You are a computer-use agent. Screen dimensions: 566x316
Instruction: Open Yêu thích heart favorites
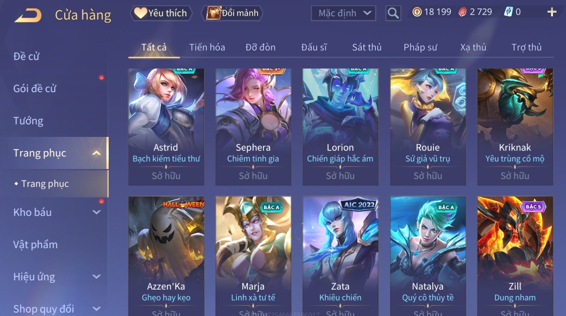pos(161,13)
